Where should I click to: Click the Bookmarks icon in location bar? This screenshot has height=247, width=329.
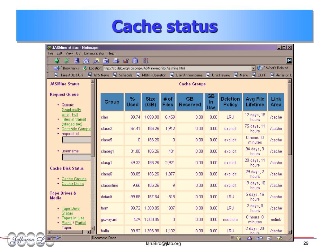pos(57,68)
